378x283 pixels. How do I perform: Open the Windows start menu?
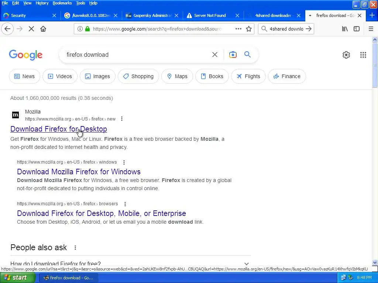coord(17,278)
